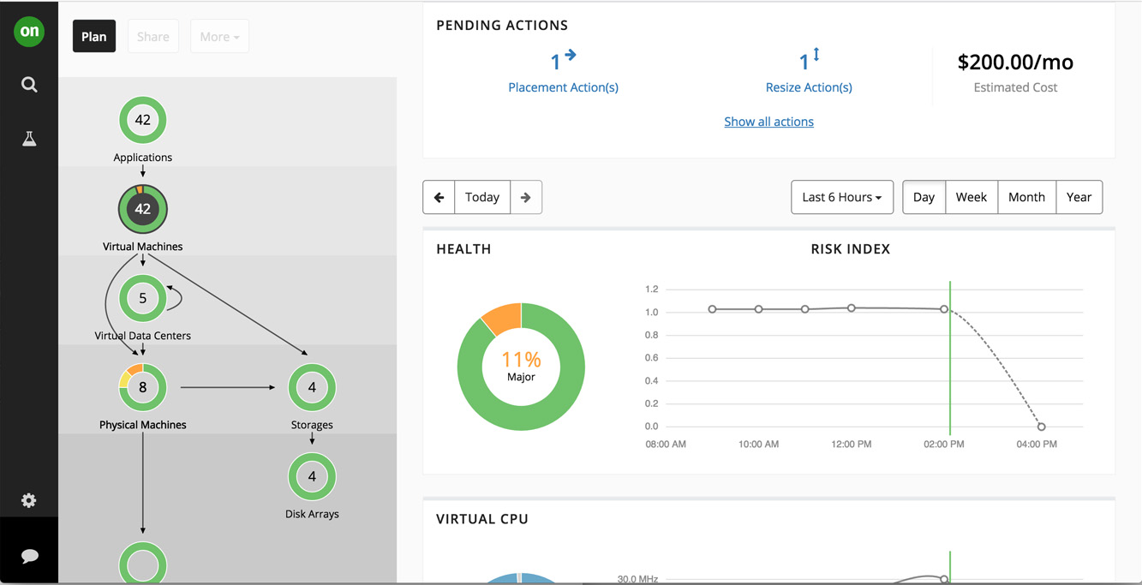This screenshot has width=1142, height=585.
Task: Click the Show all actions link
Action: click(768, 122)
